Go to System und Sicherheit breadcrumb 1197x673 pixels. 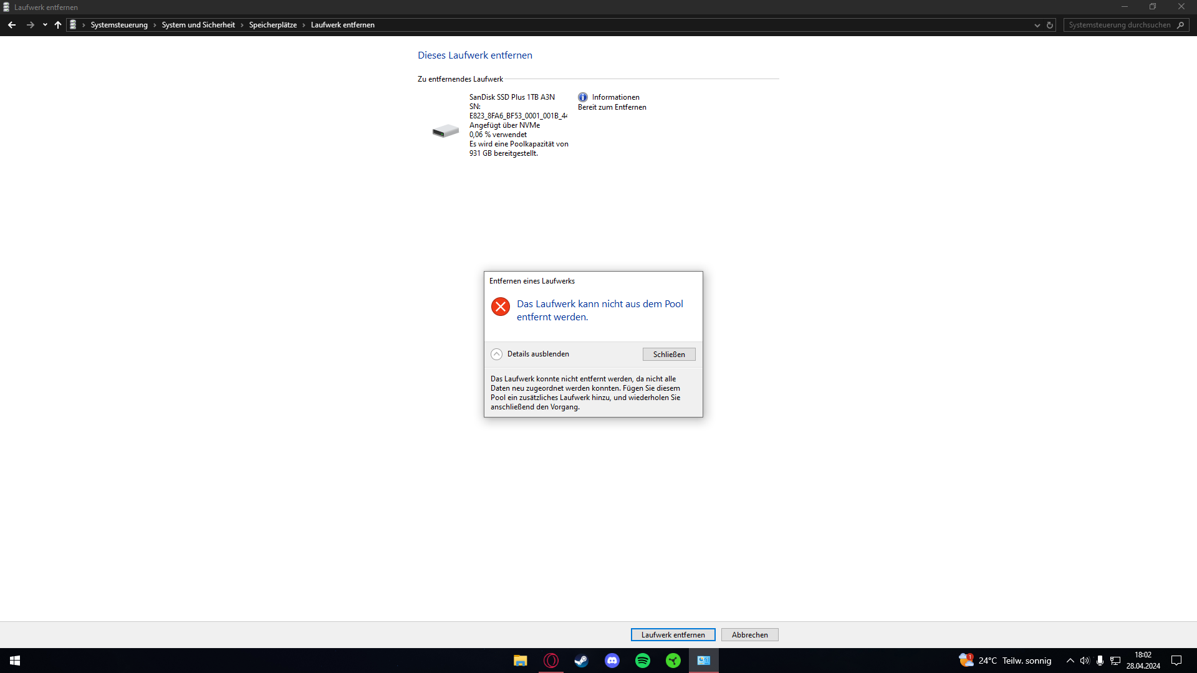pyautogui.click(x=198, y=25)
